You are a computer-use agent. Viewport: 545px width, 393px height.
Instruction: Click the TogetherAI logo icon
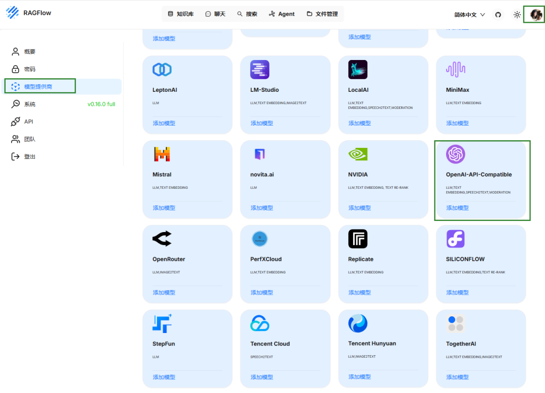456,323
